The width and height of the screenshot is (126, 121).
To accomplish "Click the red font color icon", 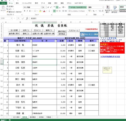I will (44, 11).
